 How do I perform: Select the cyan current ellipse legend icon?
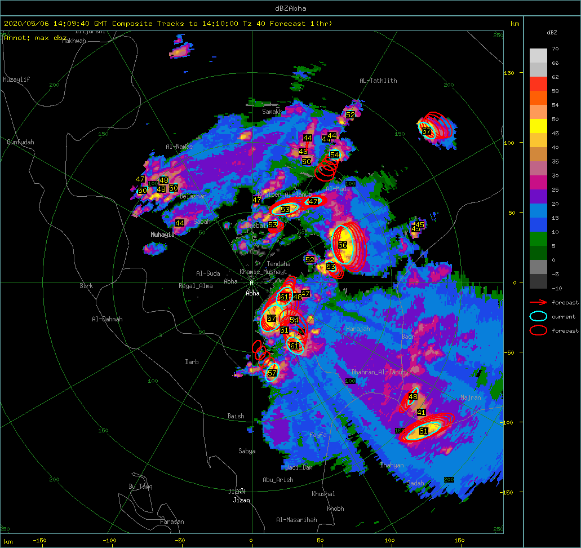point(539,316)
